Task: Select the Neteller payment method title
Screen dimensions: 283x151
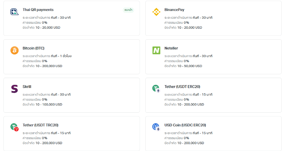Action: click(171, 48)
